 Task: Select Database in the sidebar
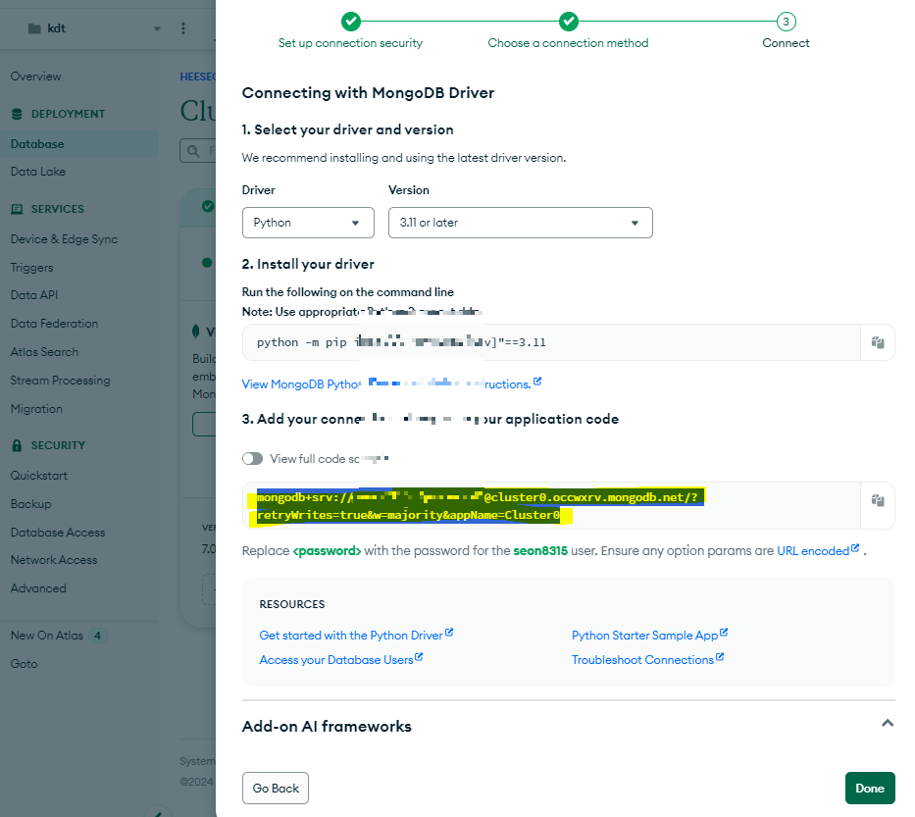(x=37, y=144)
